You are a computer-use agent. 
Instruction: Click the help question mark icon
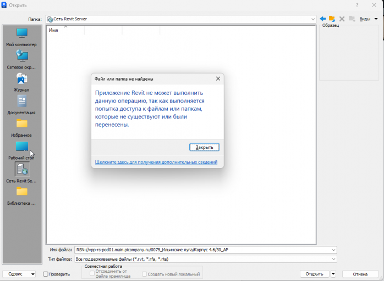pos(357,5)
